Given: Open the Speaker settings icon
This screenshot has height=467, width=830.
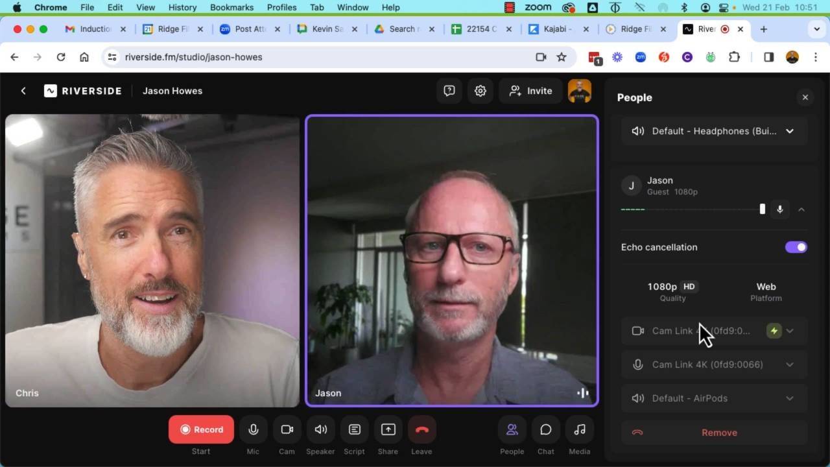Looking at the screenshot, I should (x=320, y=429).
